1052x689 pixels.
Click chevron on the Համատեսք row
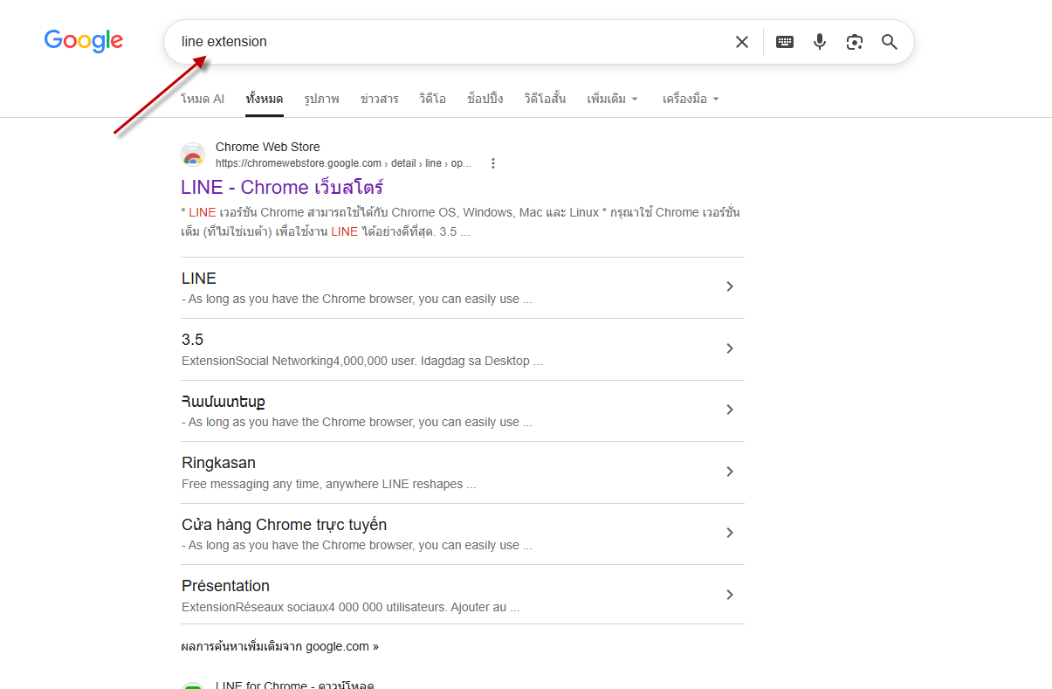click(730, 410)
